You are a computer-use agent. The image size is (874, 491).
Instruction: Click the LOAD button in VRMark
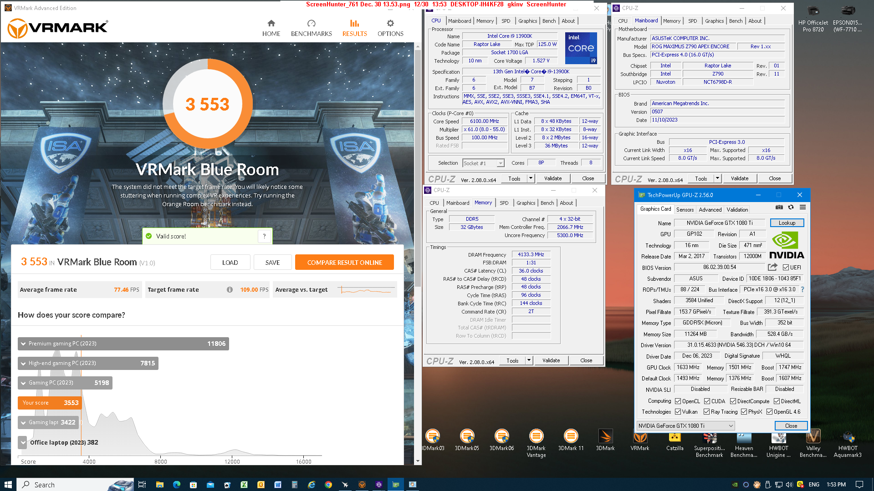pyautogui.click(x=230, y=263)
